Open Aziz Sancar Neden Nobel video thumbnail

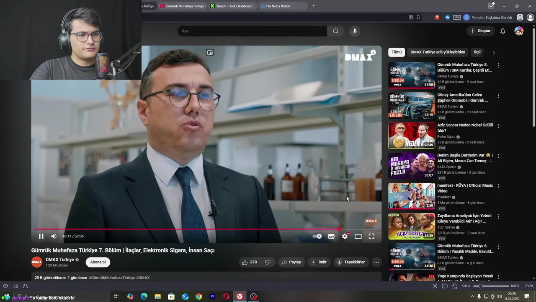[x=412, y=135]
